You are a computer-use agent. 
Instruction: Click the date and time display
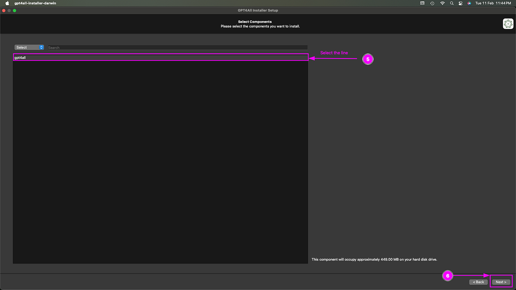click(x=493, y=3)
